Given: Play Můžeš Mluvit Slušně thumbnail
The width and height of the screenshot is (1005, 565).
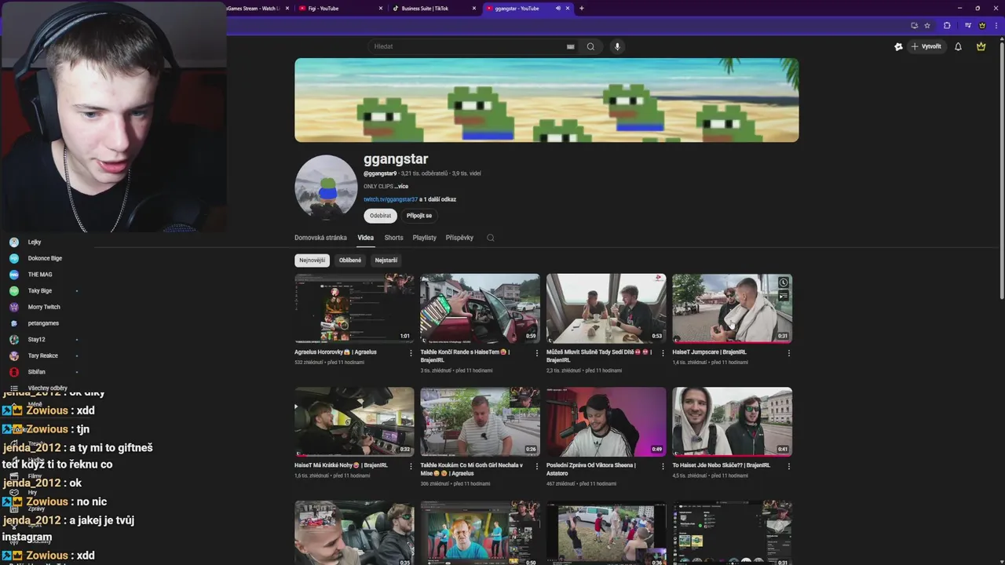Looking at the screenshot, I should coord(606,308).
